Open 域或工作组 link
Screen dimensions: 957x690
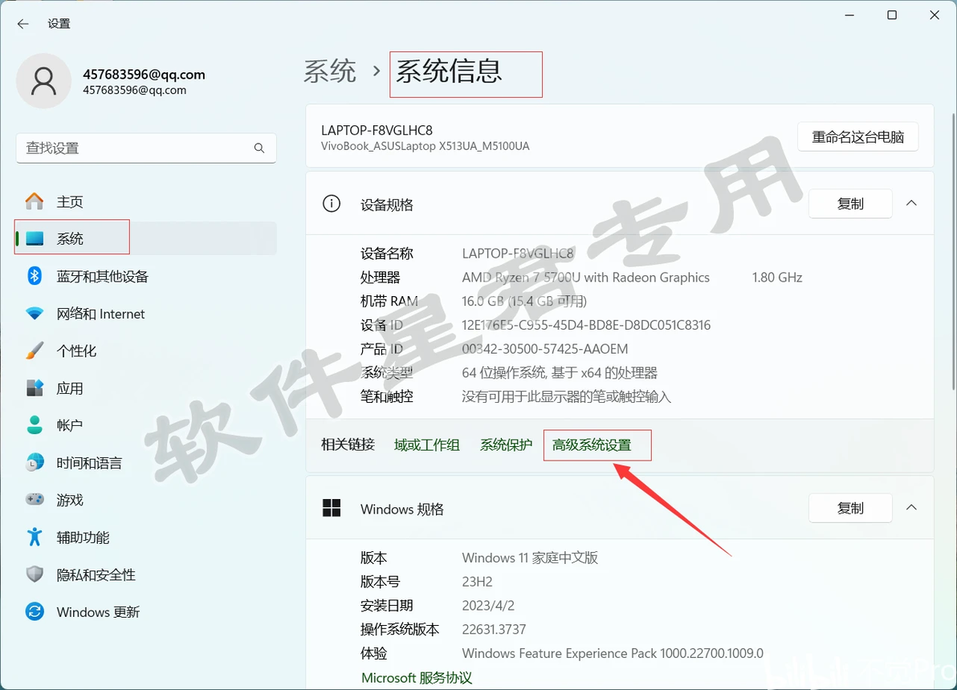coord(426,444)
